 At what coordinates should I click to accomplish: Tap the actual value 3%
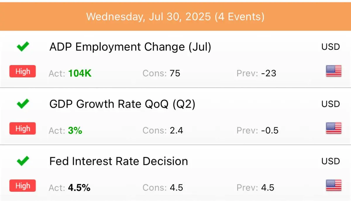75,130
